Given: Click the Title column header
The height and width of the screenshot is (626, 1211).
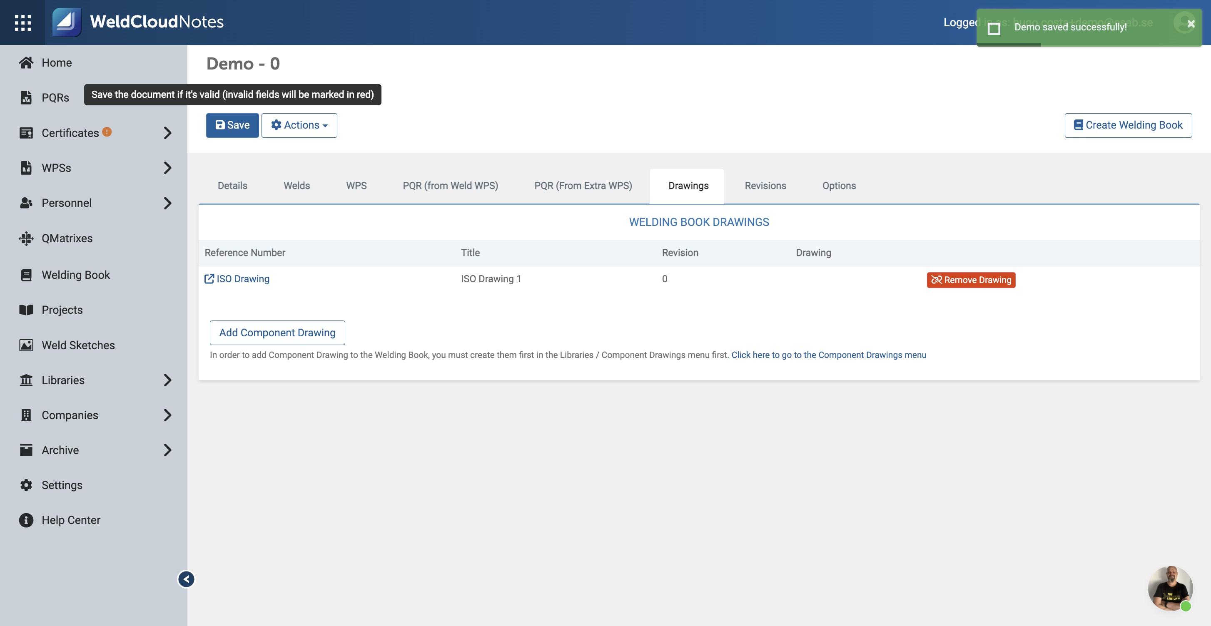Looking at the screenshot, I should (470, 252).
